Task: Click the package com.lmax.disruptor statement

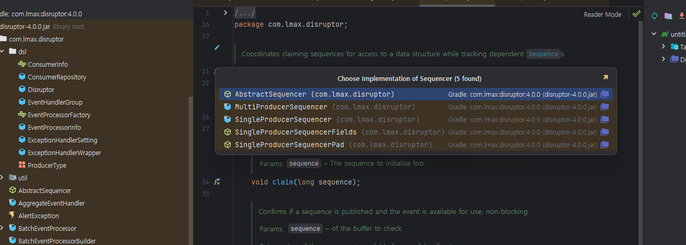Action: click(x=291, y=24)
